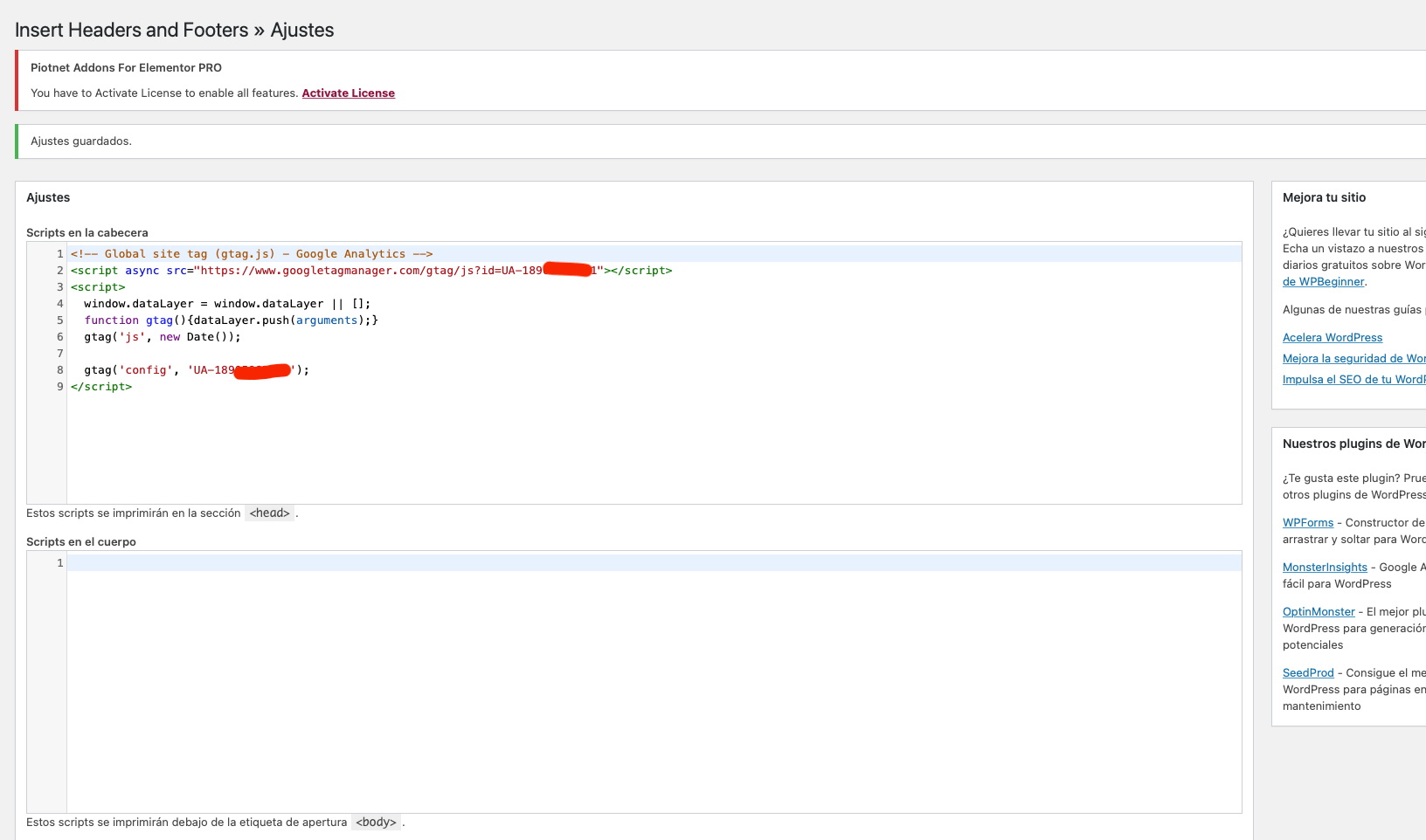Click the gtag('js', new Date()) line
1426x840 pixels.
click(x=163, y=337)
